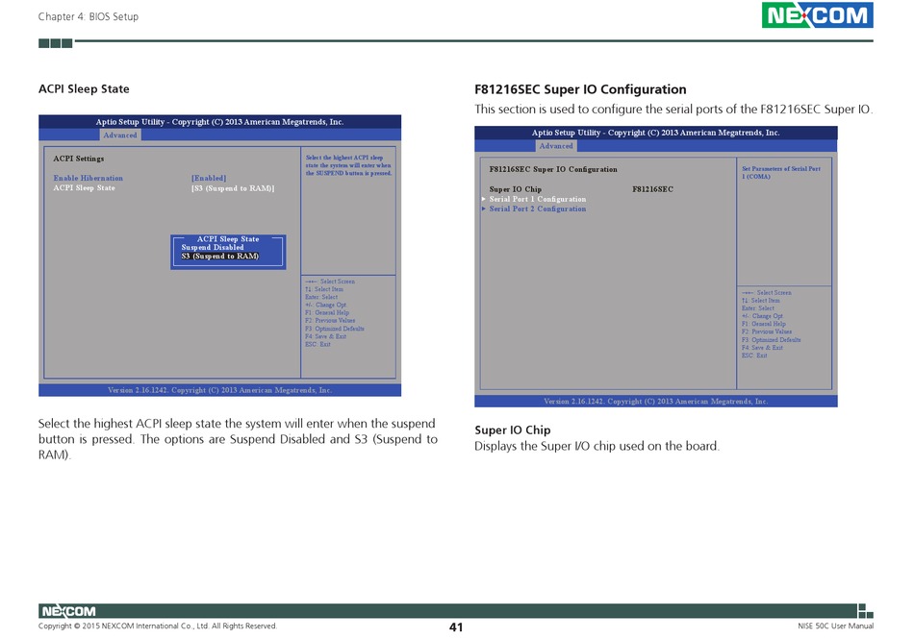This screenshot has height=638, width=914.
Task: Click the 'Chapter 4: BIOS Setup' page header
Action: (89, 17)
